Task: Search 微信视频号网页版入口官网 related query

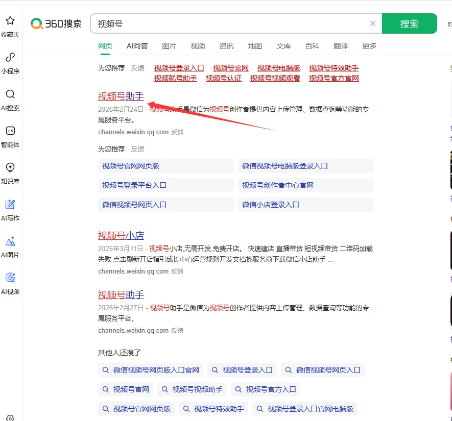Action: tap(151, 370)
